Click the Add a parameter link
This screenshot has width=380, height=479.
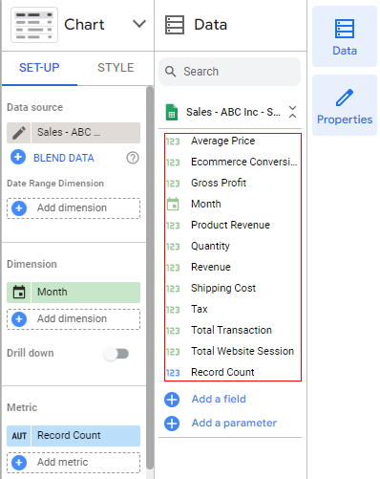[x=234, y=423]
